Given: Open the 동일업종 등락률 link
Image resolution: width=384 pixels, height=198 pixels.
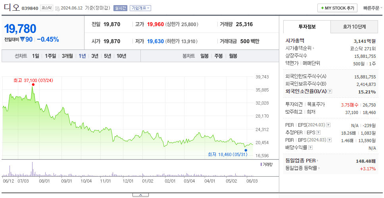Looking at the screenshot, I should pyautogui.click(x=301, y=168).
